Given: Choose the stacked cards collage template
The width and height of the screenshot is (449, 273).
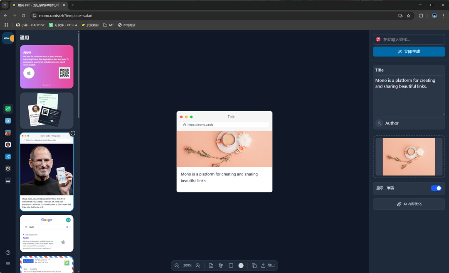Looking at the screenshot, I should (x=47, y=110).
